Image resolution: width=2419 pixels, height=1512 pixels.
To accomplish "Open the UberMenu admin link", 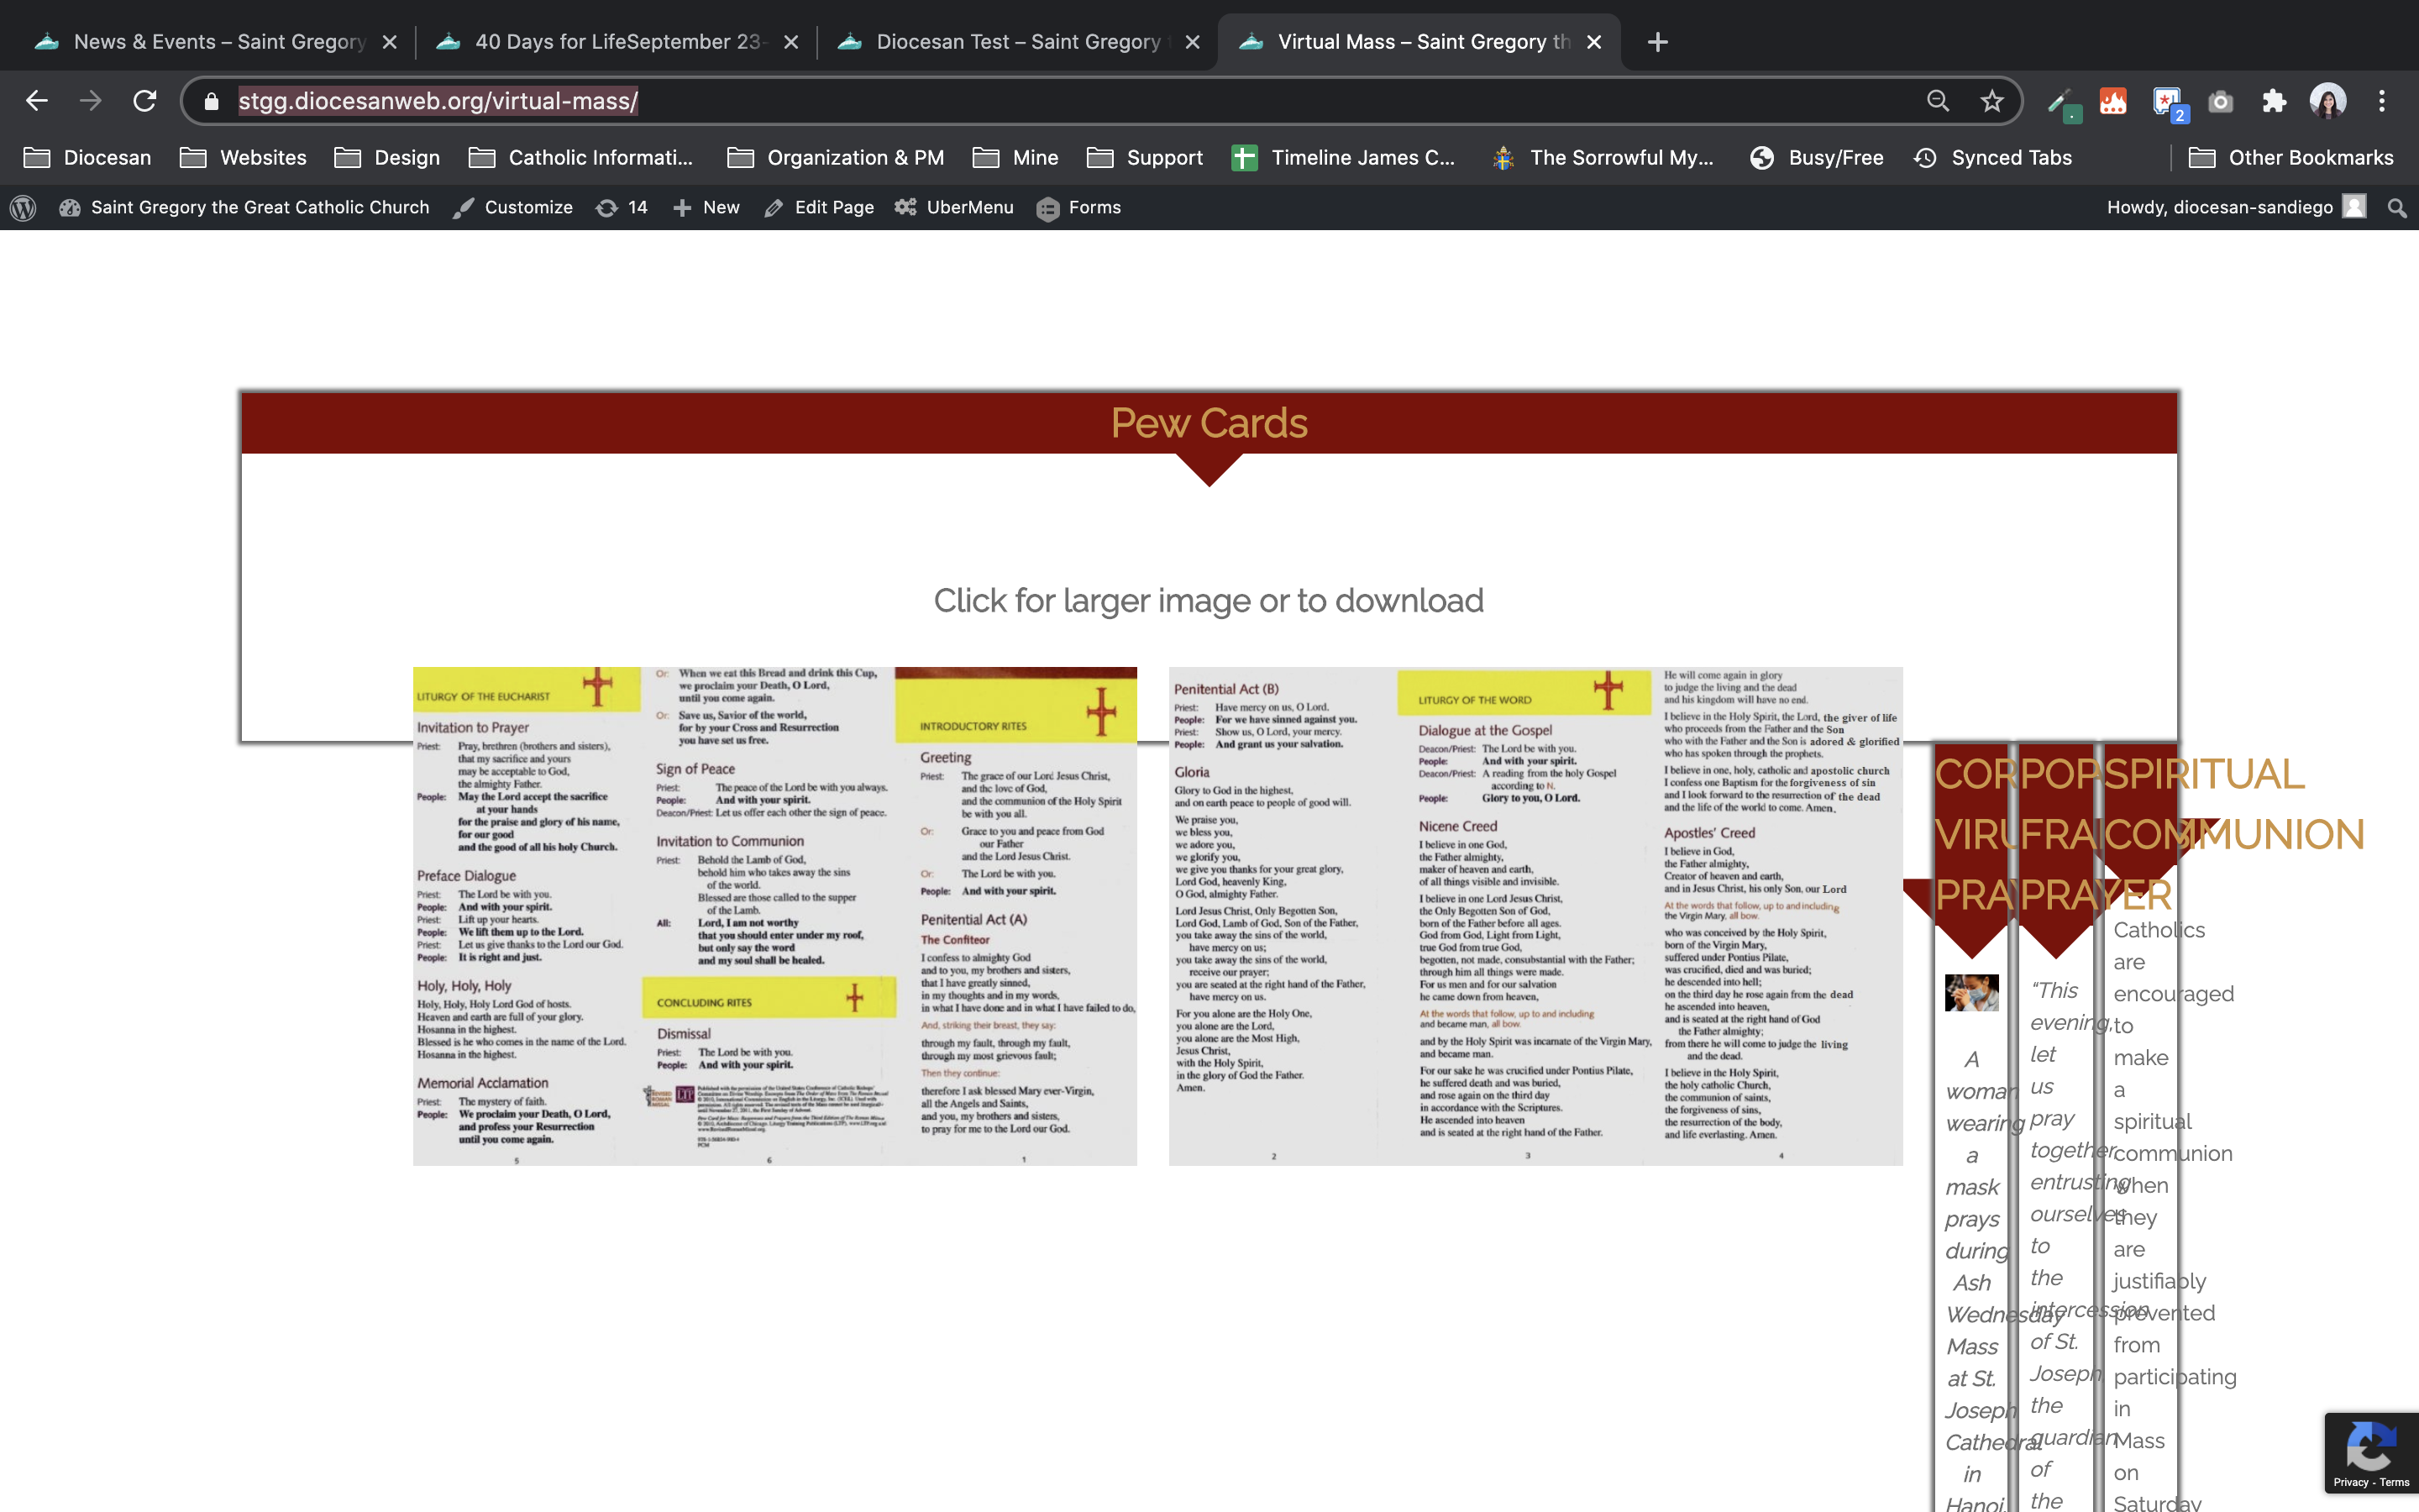I will (955, 207).
